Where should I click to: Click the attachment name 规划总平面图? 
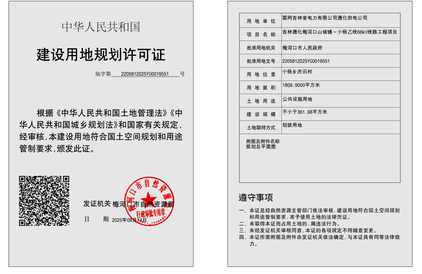pyautogui.click(x=261, y=146)
